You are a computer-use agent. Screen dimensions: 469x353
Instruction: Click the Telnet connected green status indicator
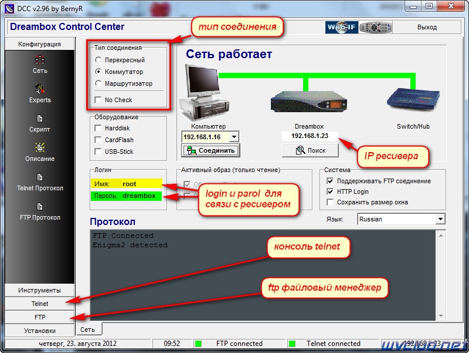[x=292, y=344]
